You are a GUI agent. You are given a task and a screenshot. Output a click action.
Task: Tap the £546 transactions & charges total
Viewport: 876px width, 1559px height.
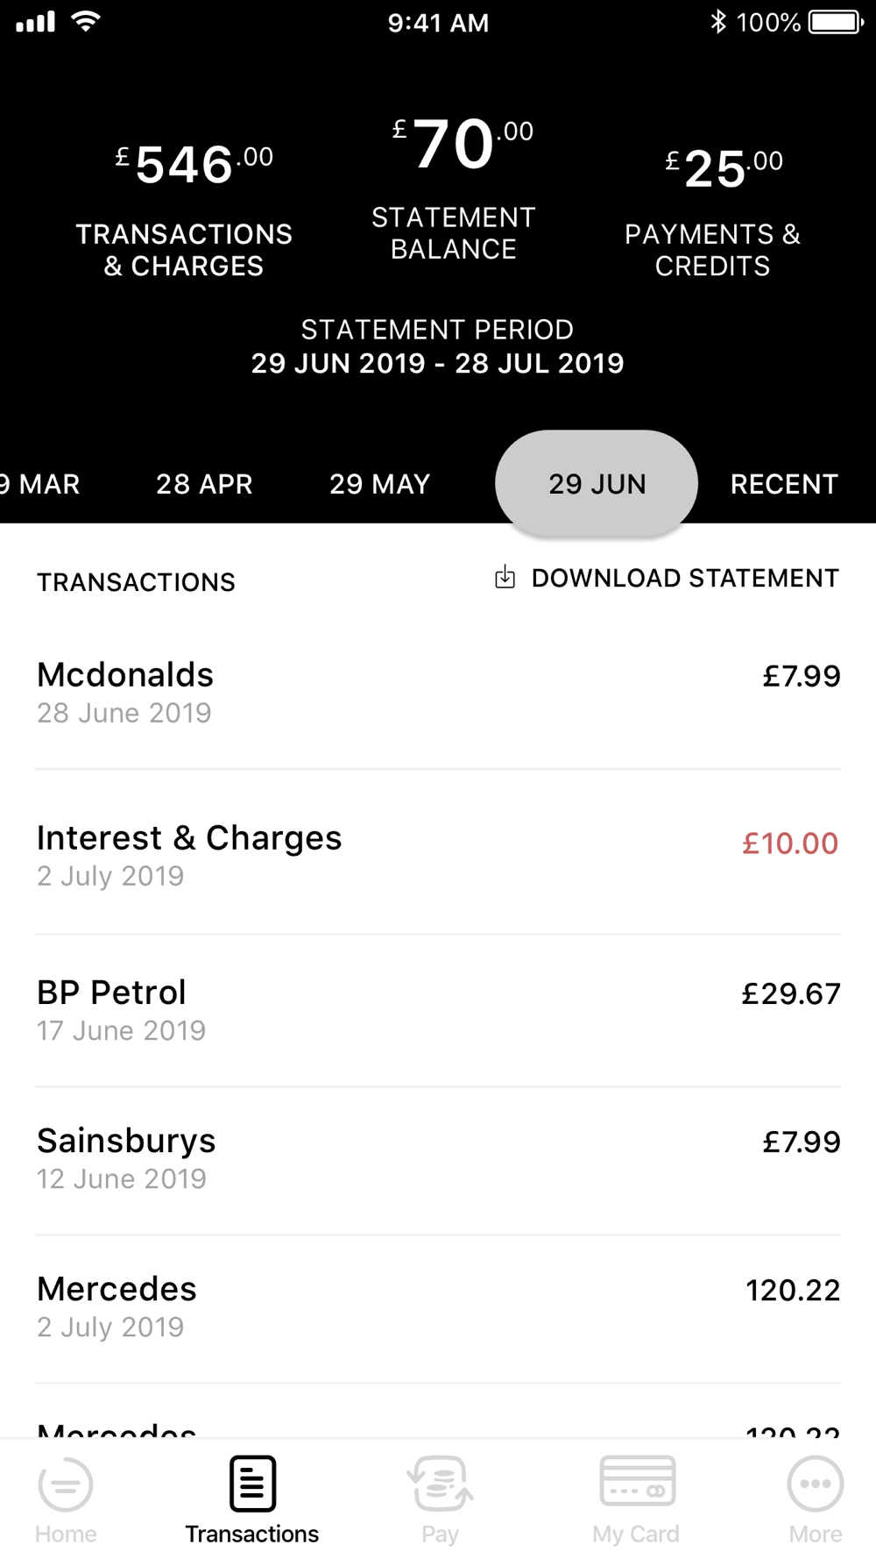tap(185, 165)
